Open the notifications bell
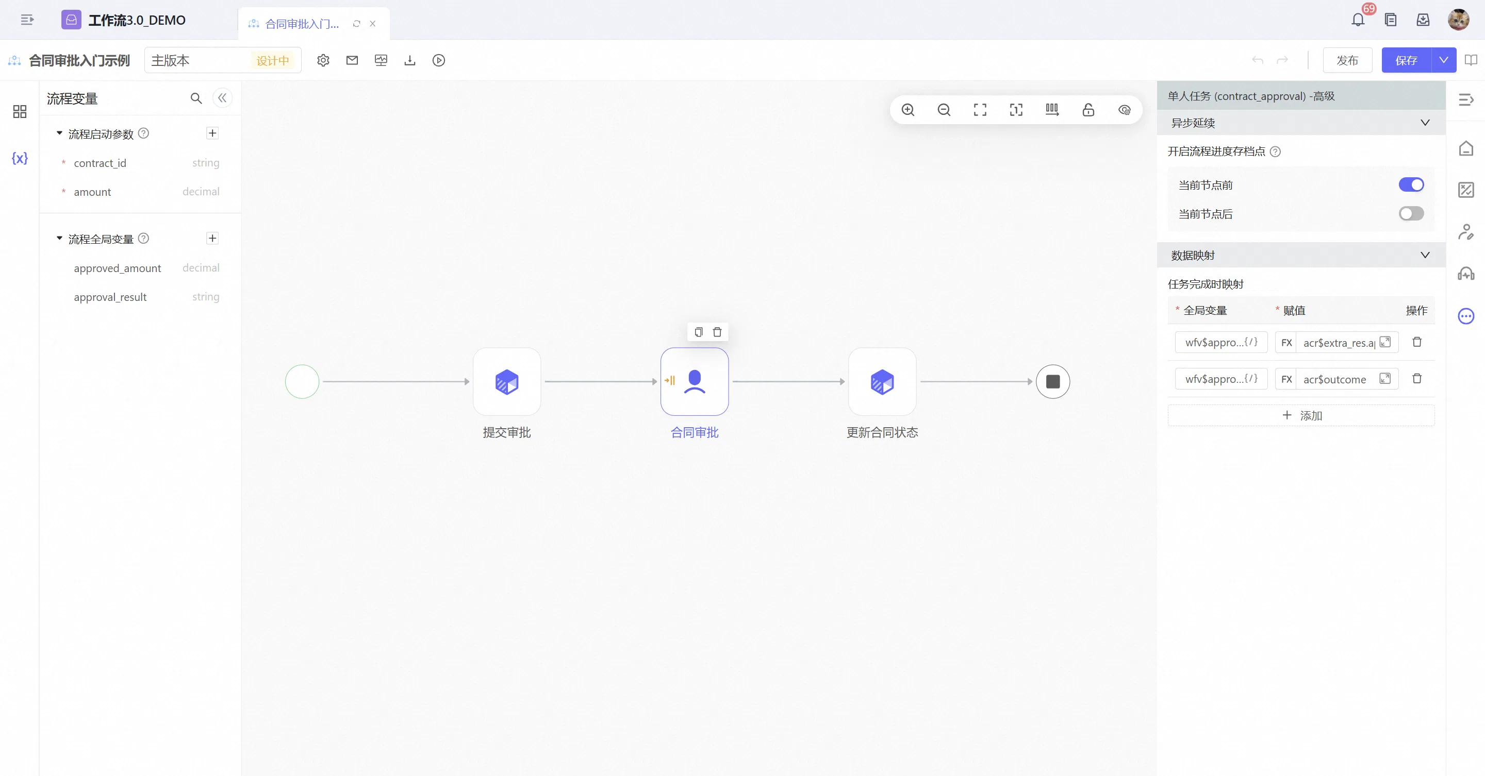This screenshot has width=1485, height=776. [x=1358, y=20]
